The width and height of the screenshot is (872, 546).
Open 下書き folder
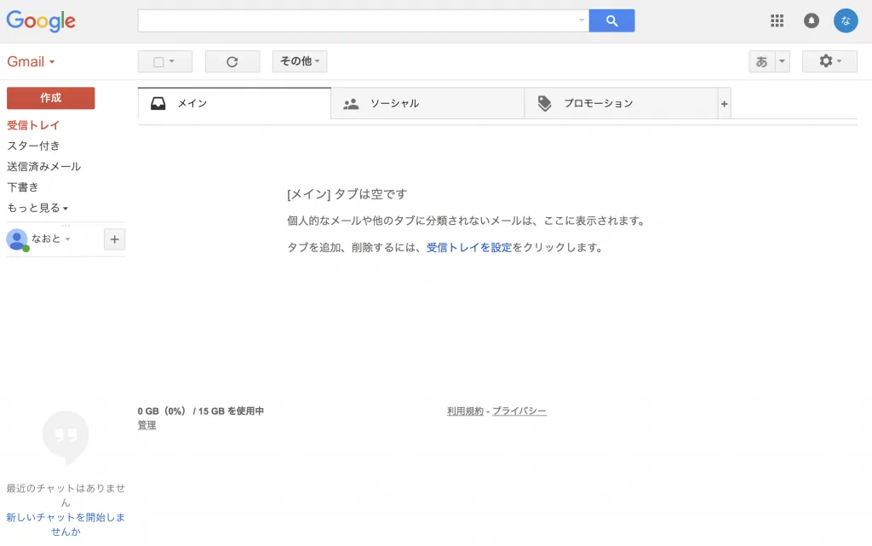click(x=23, y=187)
